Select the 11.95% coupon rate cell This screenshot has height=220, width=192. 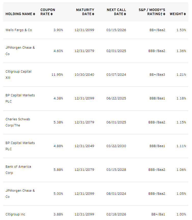click(57, 75)
